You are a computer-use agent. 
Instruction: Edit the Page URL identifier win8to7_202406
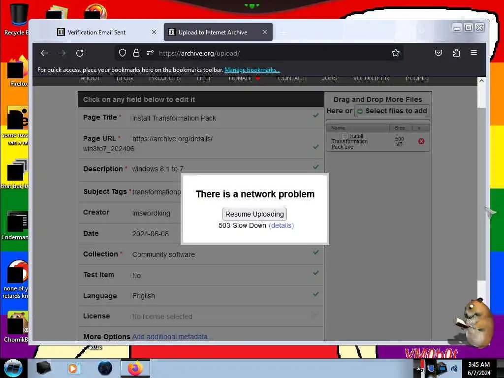tap(109, 149)
